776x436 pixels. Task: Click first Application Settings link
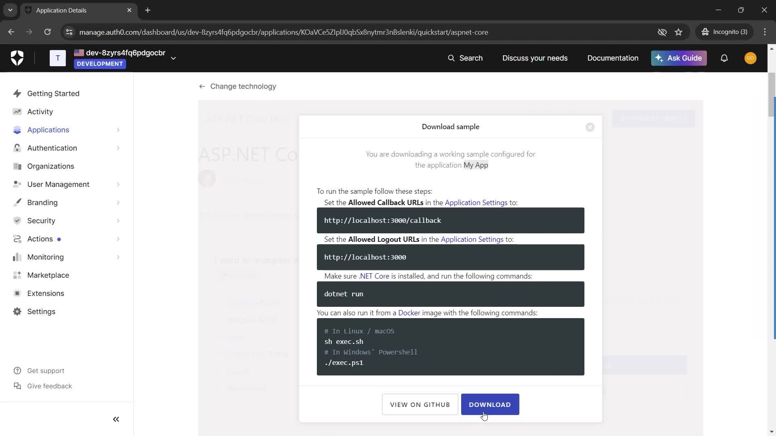(476, 203)
